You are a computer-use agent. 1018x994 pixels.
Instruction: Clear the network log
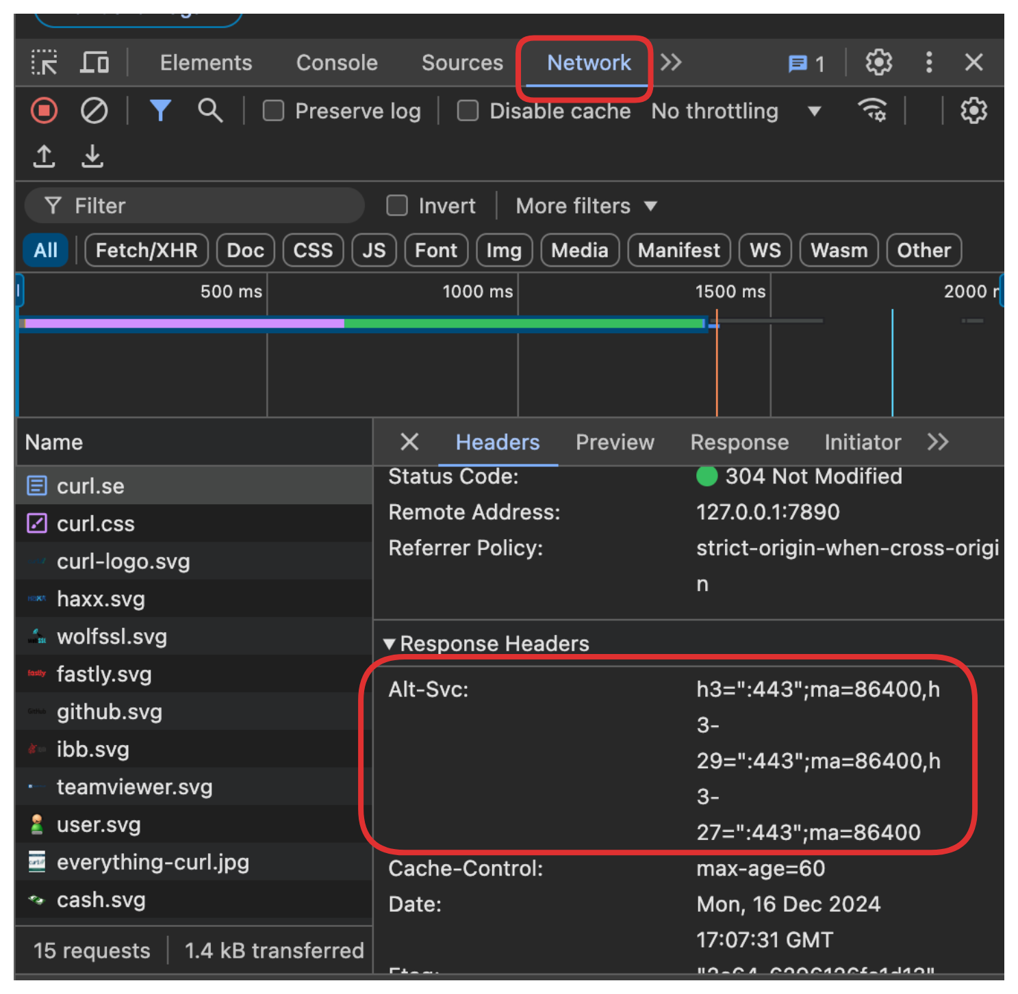(94, 111)
